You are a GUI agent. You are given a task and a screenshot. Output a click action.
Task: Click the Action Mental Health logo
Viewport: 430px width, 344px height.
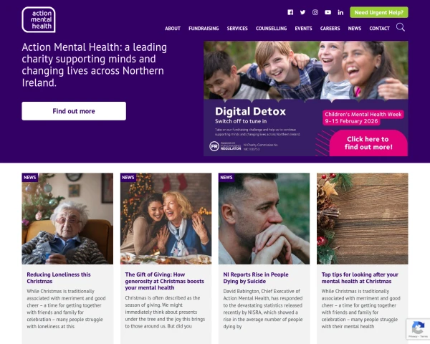pos(39,20)
